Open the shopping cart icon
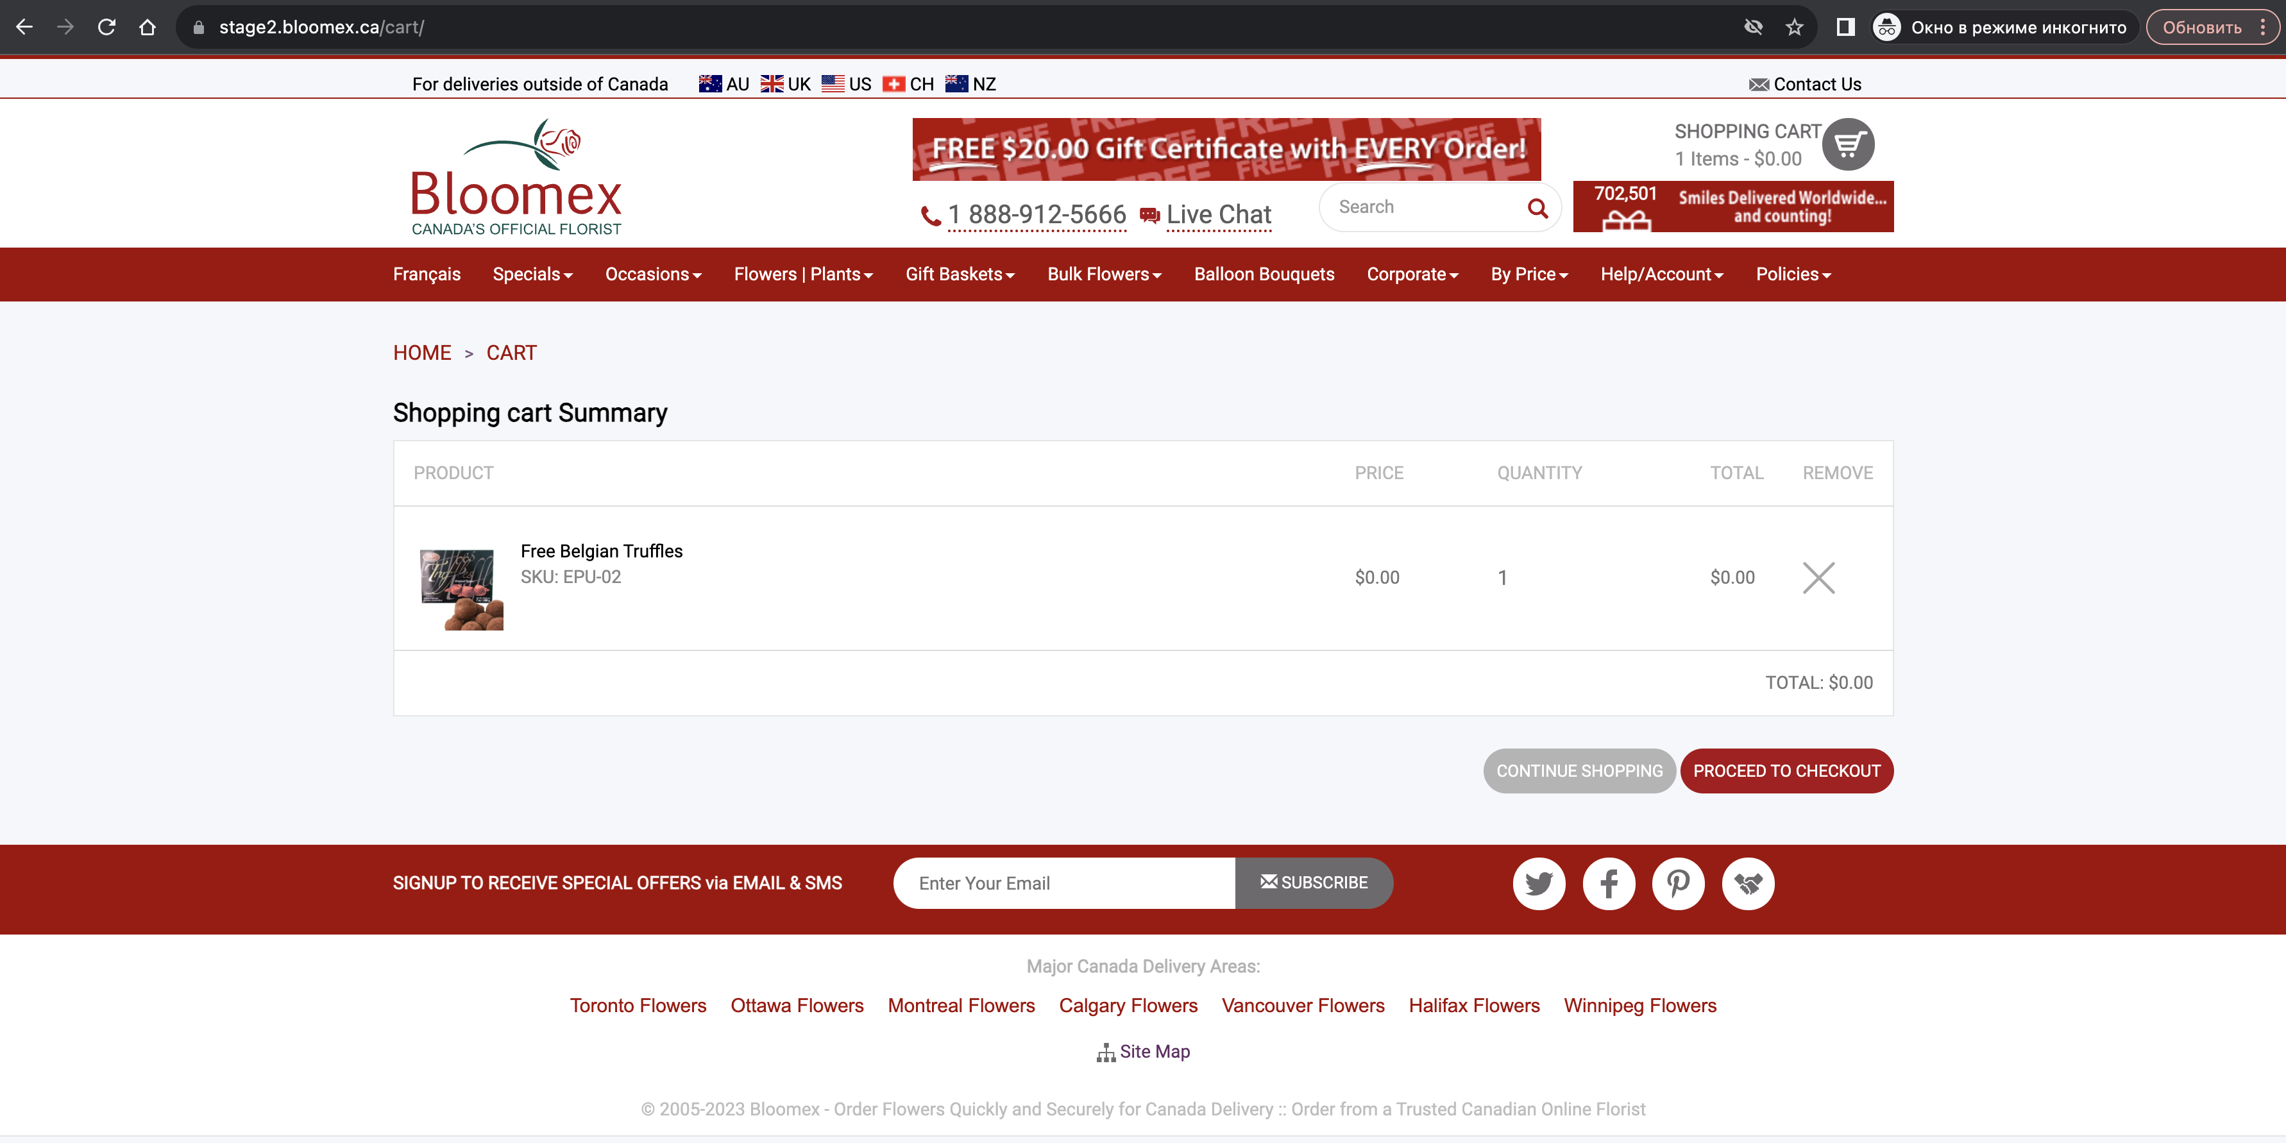The height and width of the screenshot is (1143, 2286). coord(1848,145)
